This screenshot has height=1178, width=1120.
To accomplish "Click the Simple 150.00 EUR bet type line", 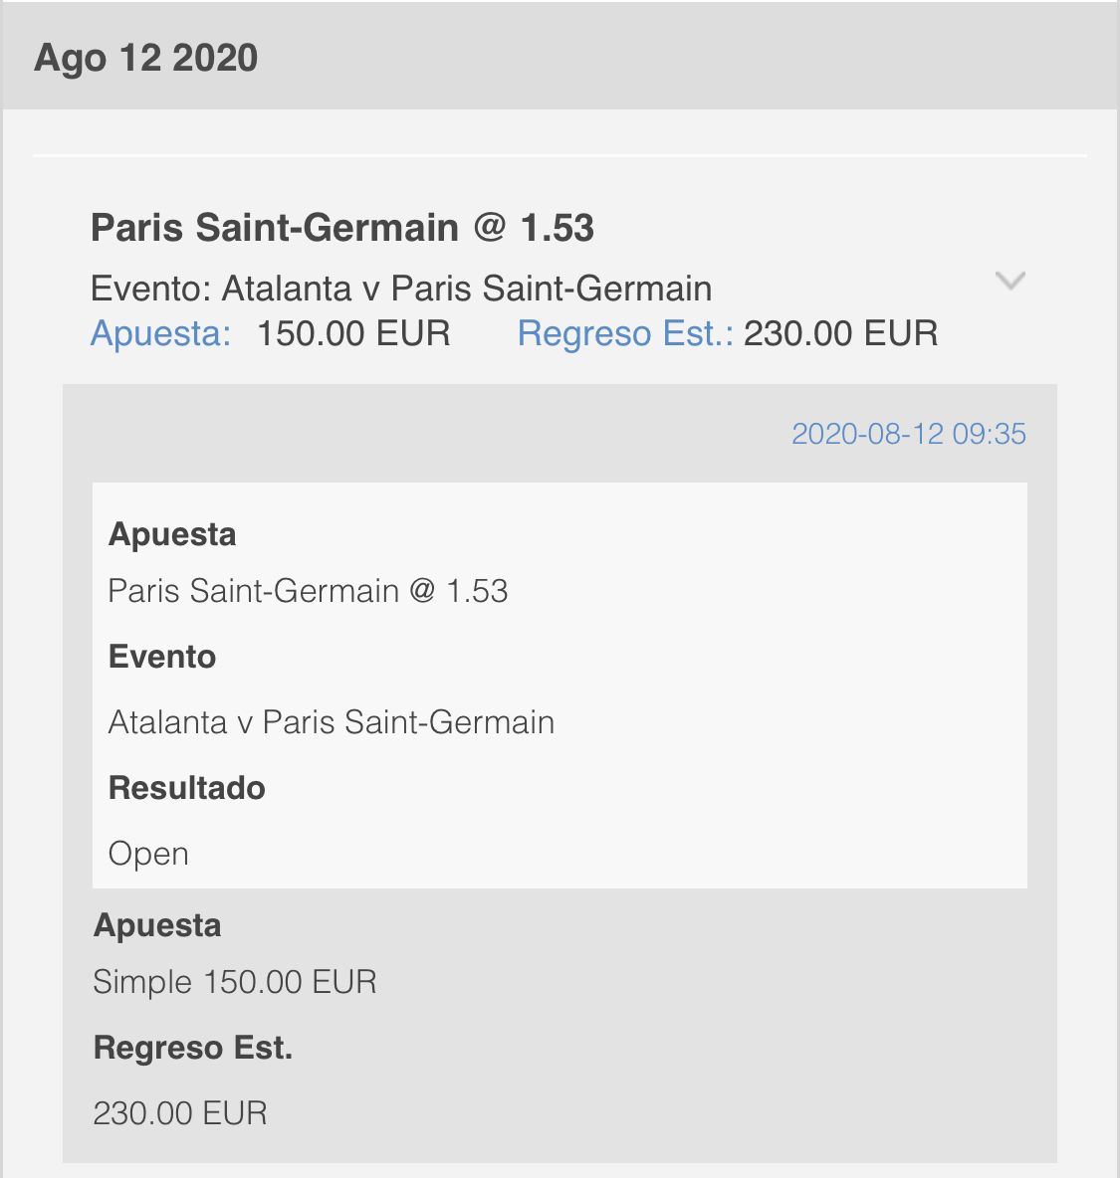I will point(235,982).
